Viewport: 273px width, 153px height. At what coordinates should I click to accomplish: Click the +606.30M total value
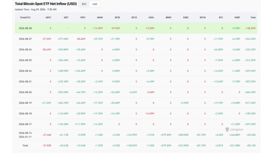[250, 92]
